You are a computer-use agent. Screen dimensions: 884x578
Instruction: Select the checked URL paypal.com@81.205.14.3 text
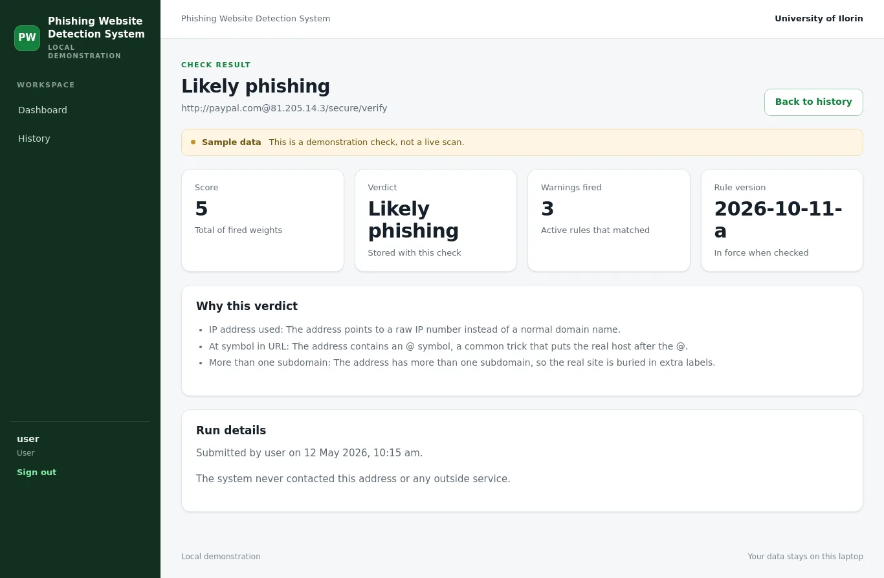click(x=284, y=108)
